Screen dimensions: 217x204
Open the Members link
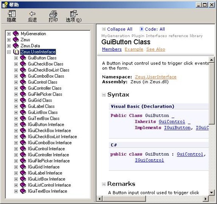[112, 49]
